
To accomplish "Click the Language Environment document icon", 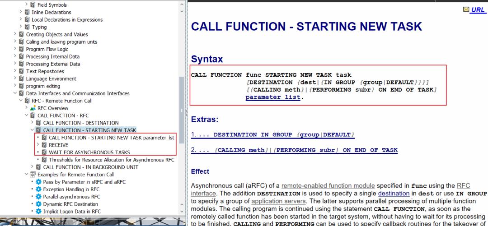I will (x=22, y=78).
